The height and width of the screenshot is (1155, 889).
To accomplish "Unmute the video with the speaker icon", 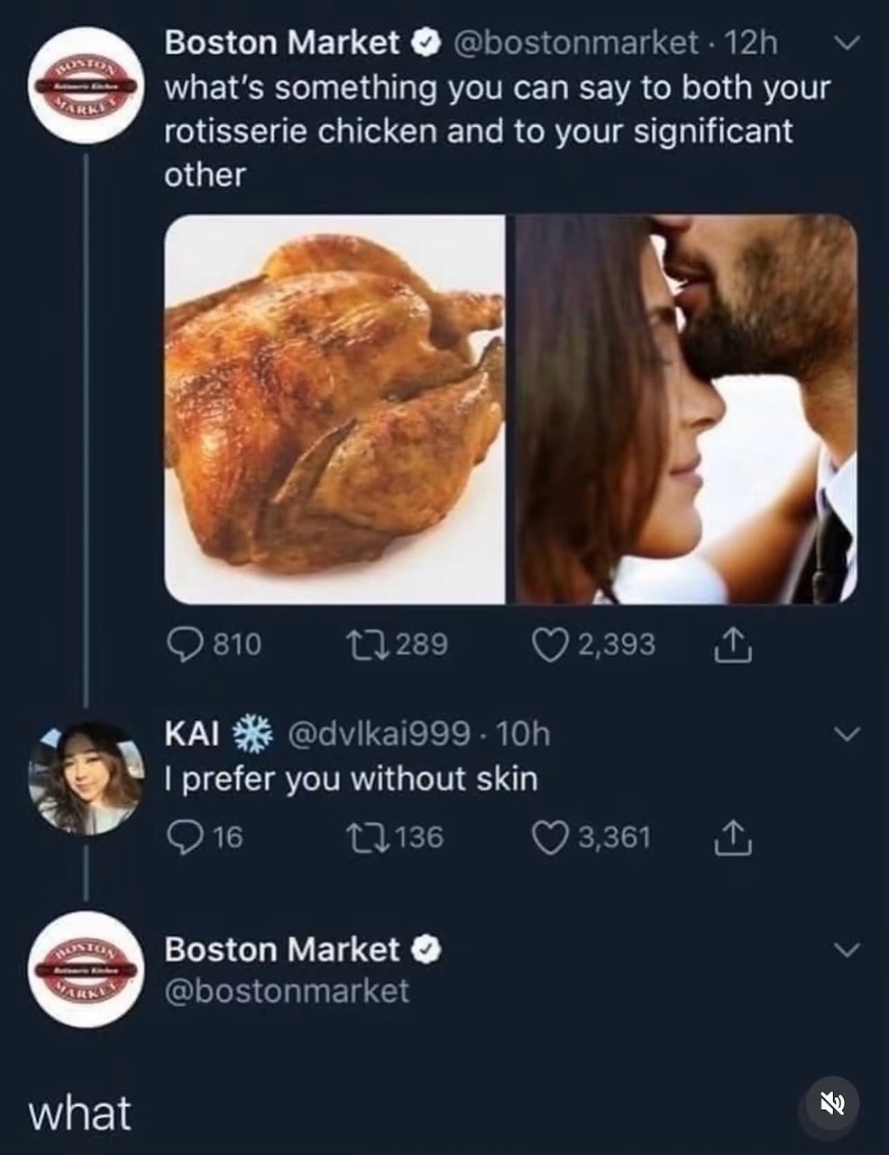I will coord(831,1104).
